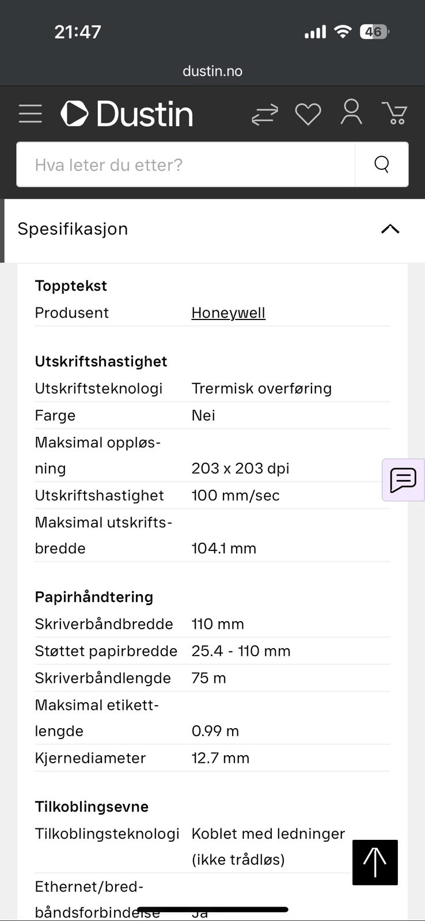Open the Honeywell producer link

(228, 313)
